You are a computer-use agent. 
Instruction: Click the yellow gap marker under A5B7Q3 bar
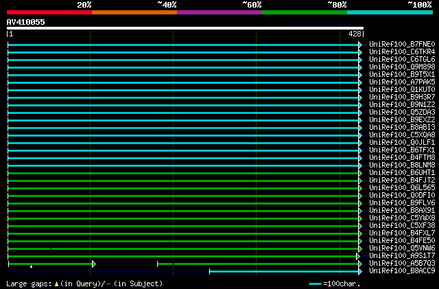click(31, 266)
